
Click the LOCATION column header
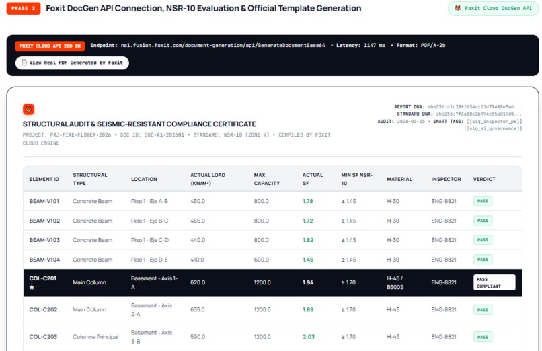pos(144,179)
